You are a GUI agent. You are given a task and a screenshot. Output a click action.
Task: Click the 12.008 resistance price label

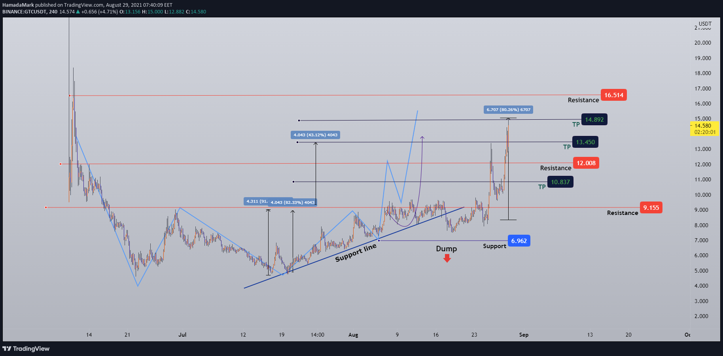[x=586, y=163]
